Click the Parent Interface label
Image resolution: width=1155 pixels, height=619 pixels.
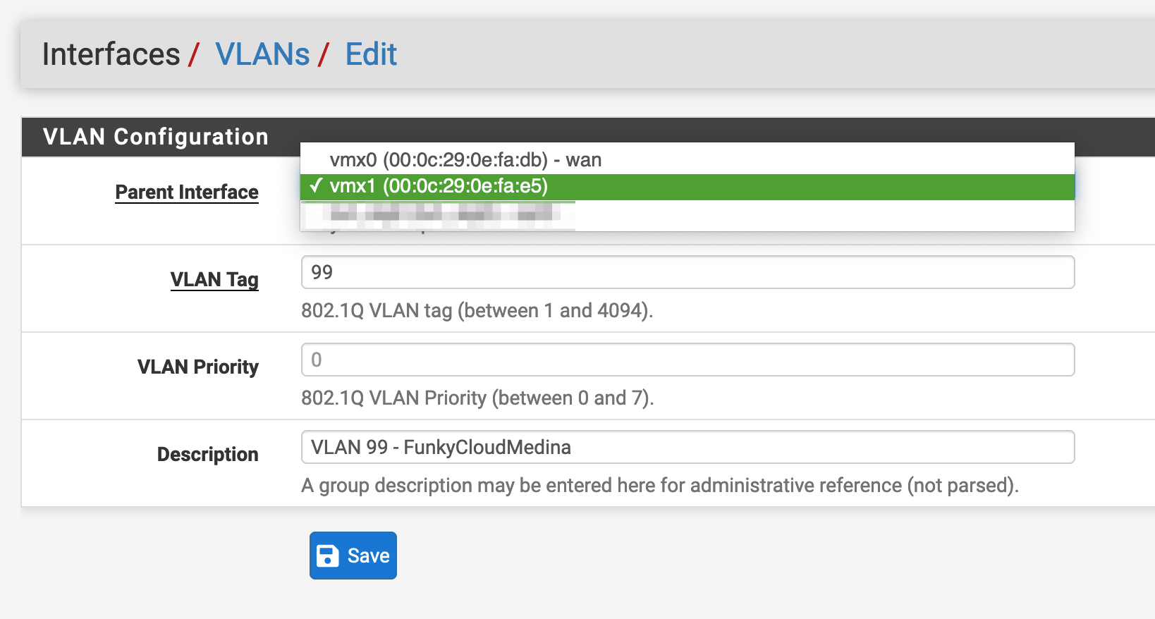[187, 192]
